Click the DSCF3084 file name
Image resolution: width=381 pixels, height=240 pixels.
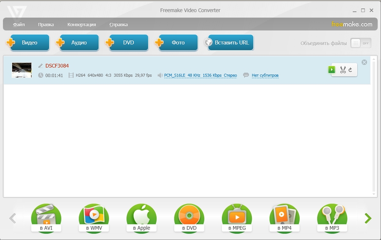click(x=57, y=66)
